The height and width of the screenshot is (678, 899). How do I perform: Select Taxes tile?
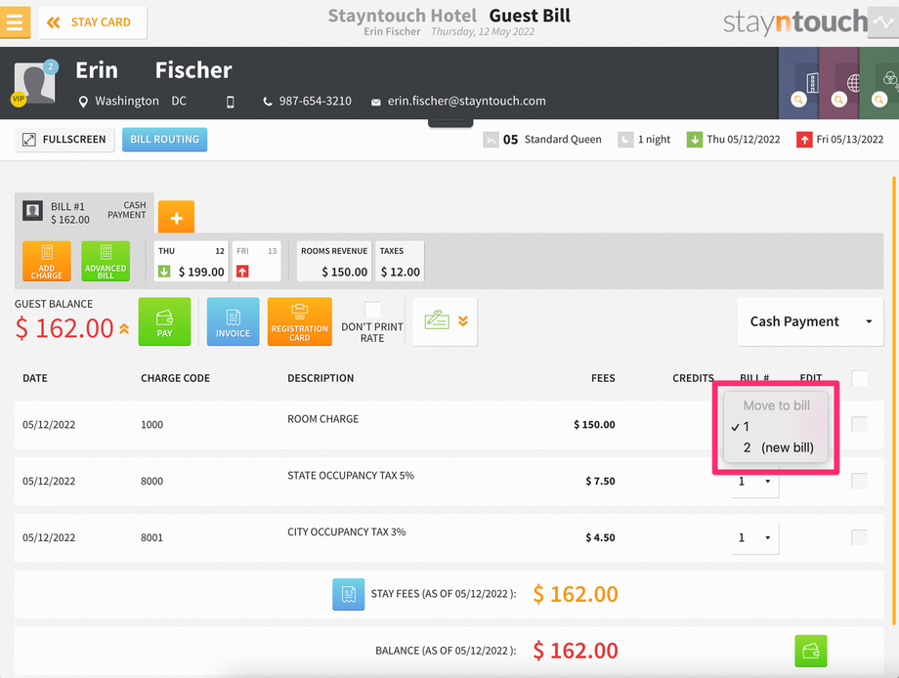click(x=401, y=262)
